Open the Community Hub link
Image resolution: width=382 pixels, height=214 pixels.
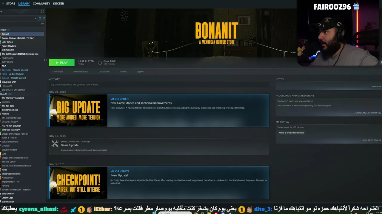coord(81,72)
